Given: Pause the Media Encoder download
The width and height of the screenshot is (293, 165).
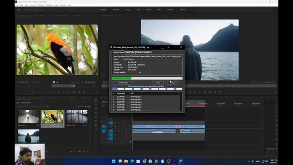Looking at the screenshot, I should 157,82.
